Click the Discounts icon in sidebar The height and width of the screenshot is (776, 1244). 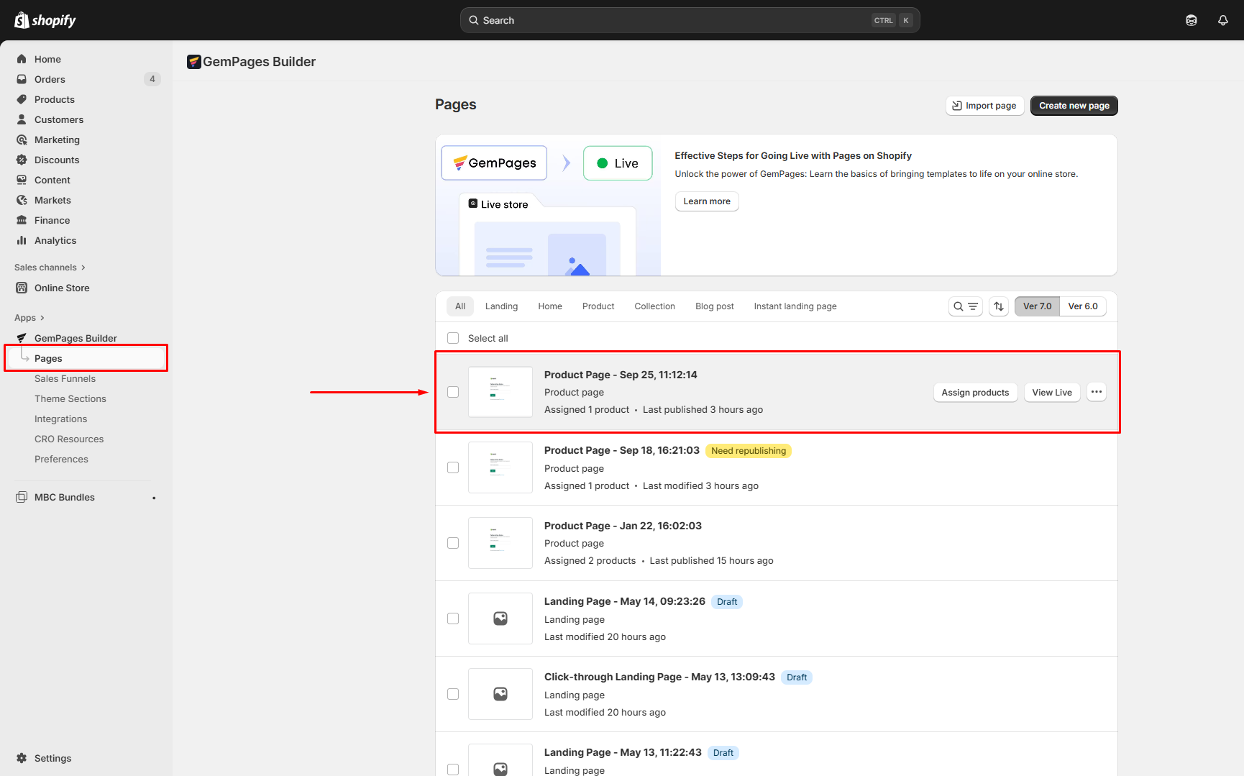click(x=22, y=160)
